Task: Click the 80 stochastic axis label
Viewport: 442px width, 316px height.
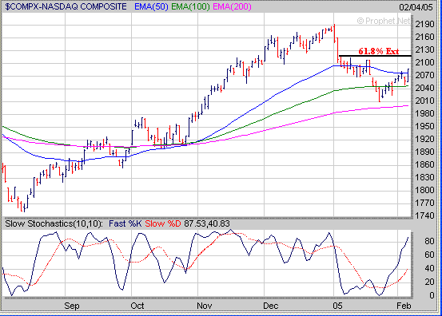Action: pyautogui.click(x=429, y=241)
